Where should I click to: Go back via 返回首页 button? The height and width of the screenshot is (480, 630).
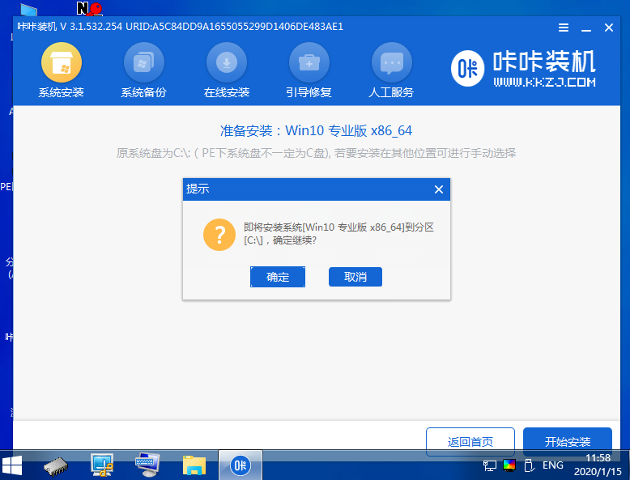tap(470, 441)
